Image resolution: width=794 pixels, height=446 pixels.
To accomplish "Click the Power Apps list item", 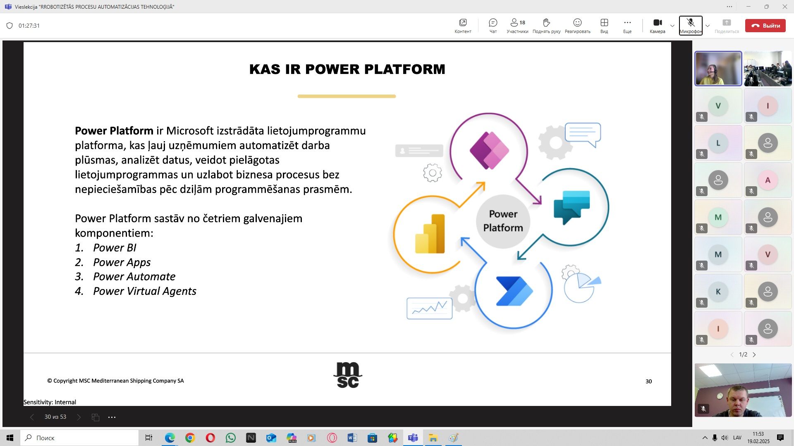I will tap(122, 262).
